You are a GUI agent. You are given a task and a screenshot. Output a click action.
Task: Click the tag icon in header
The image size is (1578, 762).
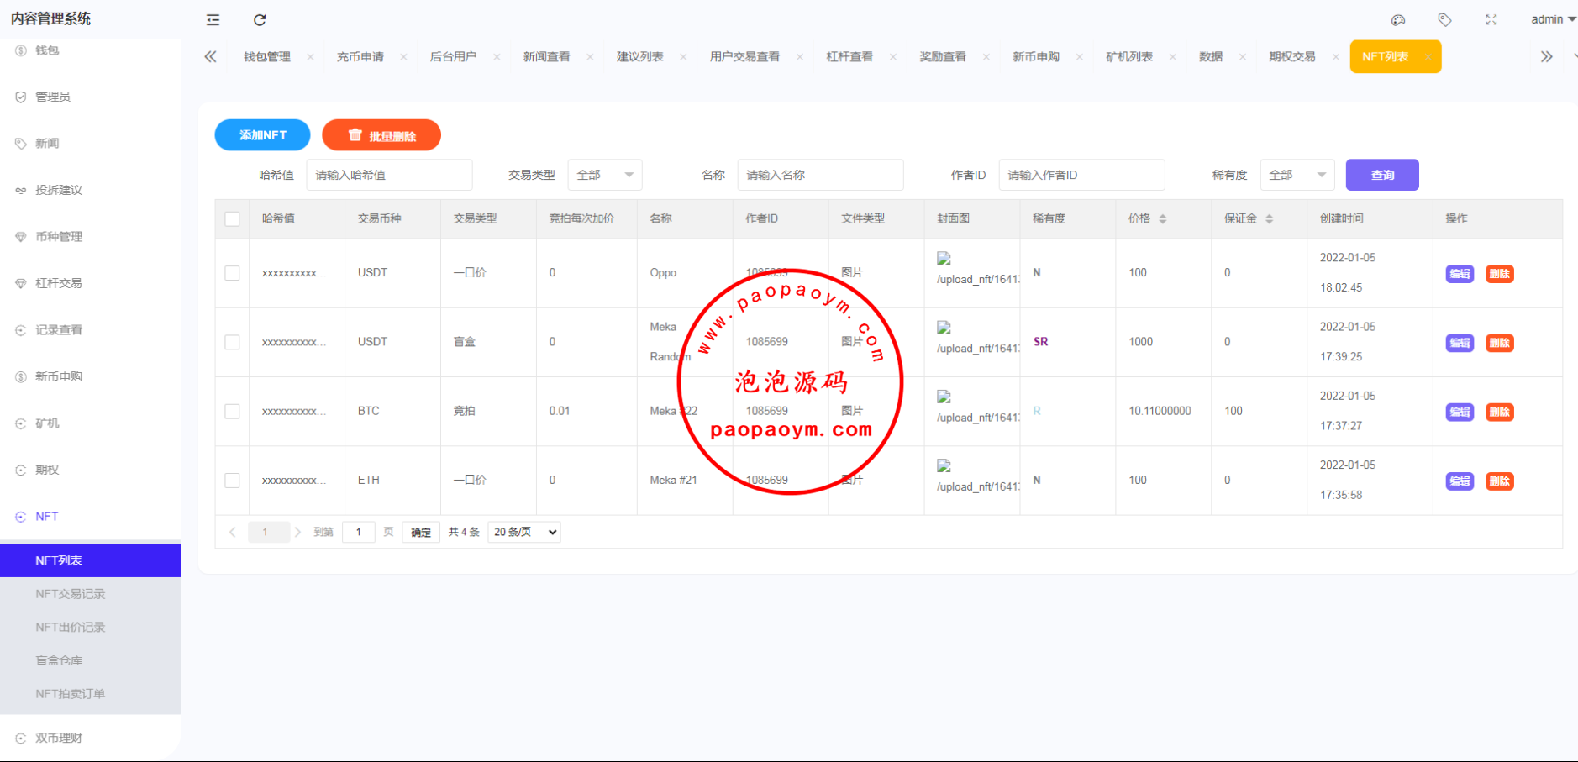tap(1444, 20)
